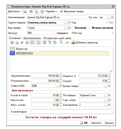Refresh the barcode list

[67, 43]
